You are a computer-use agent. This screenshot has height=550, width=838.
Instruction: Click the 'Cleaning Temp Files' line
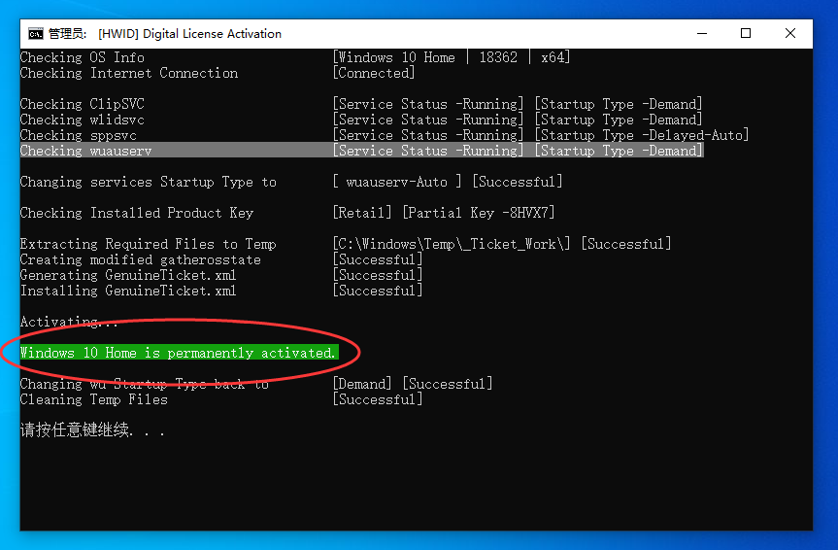(94, 399)
